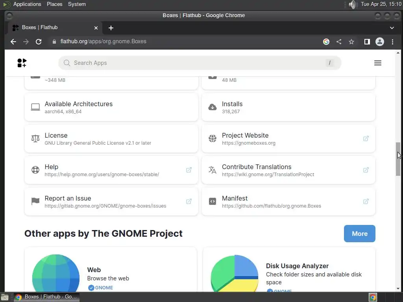Click the More button for GNOME apps
The image size is (403, 302).
pos(359,234)
